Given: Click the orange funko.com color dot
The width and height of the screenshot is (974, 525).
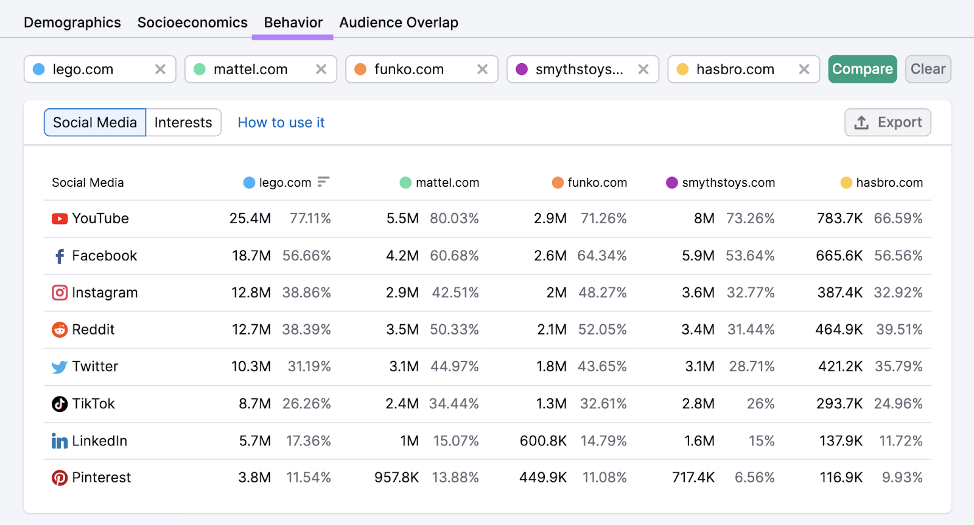Looking at the screenshot, I should point(360,69).
